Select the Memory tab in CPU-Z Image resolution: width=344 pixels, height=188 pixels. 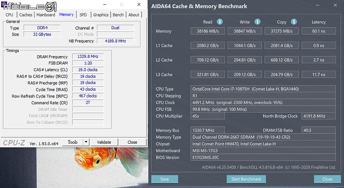coord(66,14)
